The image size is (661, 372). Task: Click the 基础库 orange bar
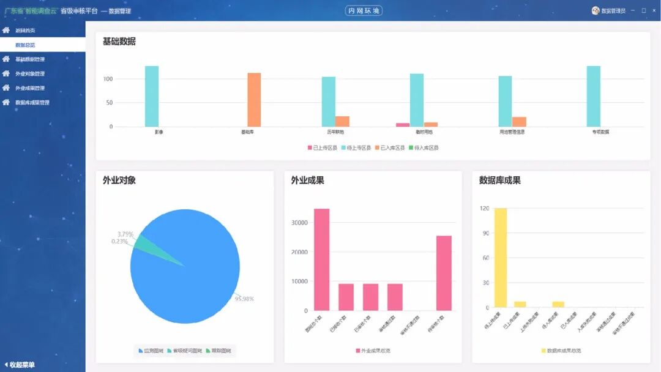point(254,100)
